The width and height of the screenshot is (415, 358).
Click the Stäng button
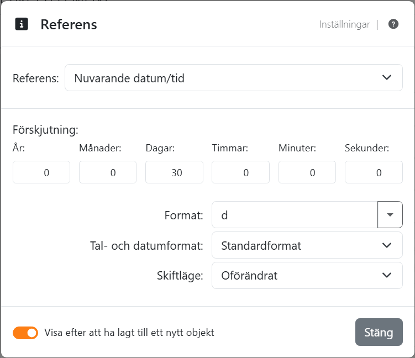pyautogui.click(x=379, y=332)
